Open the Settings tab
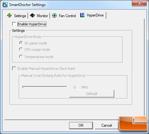The width and height of the screenshot is (149, 134). point(17,16)
